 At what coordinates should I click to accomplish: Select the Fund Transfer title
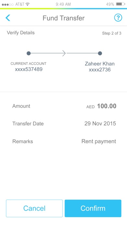point(63,18)
